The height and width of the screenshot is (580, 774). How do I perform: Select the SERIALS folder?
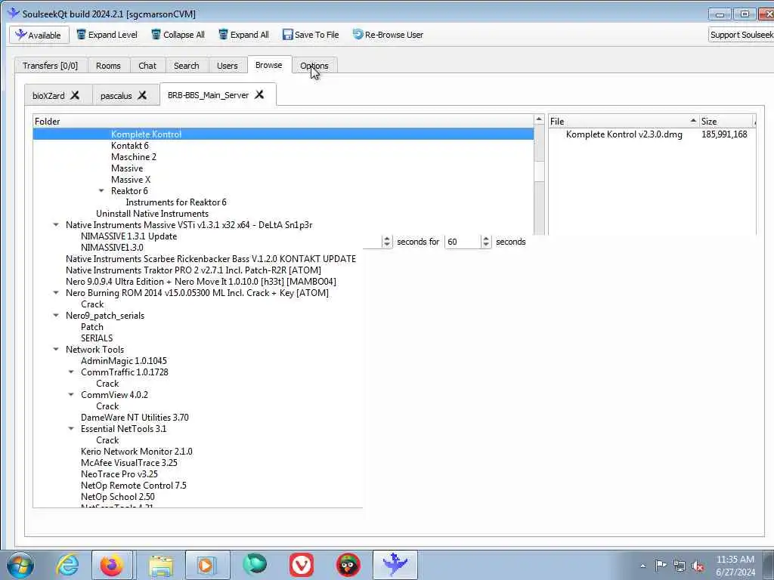click(97, 338)
